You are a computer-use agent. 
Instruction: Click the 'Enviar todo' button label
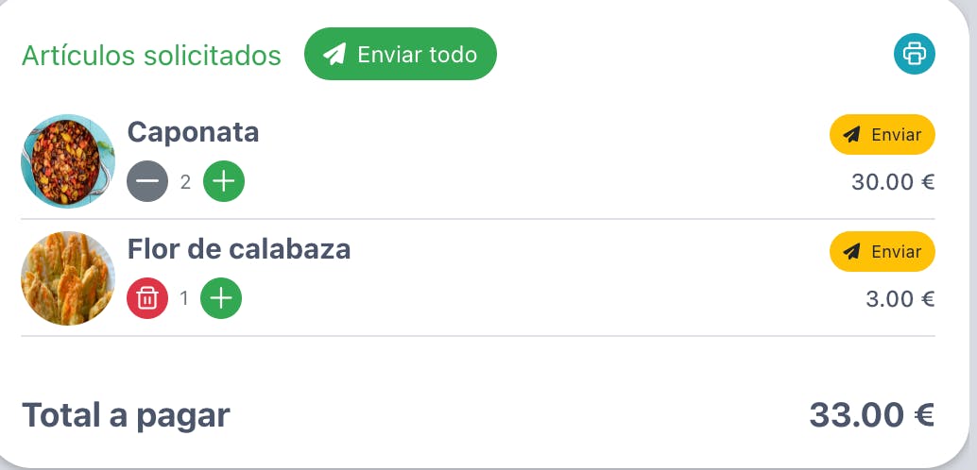click(417, 55)
